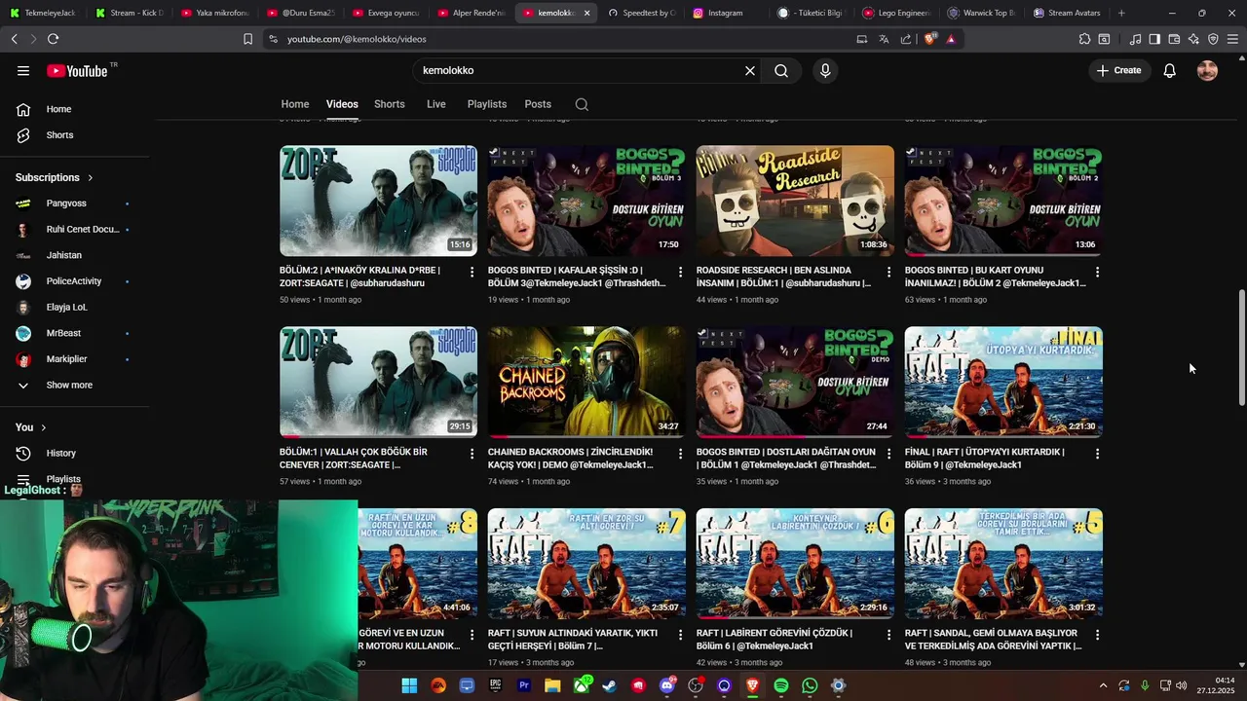This screenshot has height=701, width=1247.
Task: Open File Explorer from taskbar
Action: (552, 685)
